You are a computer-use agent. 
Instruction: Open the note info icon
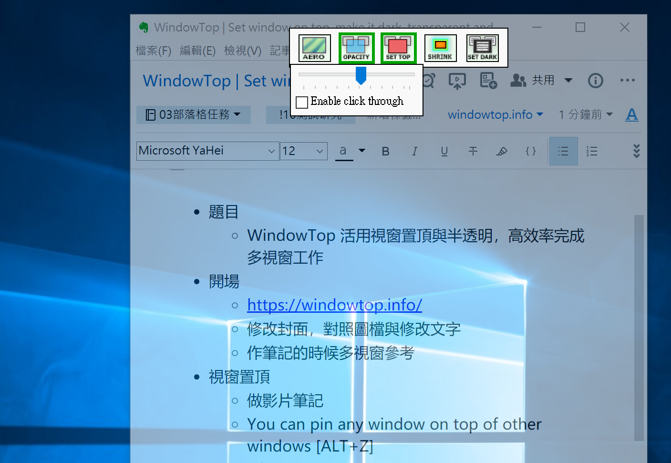pyautogui.click(x=595, y=81)
